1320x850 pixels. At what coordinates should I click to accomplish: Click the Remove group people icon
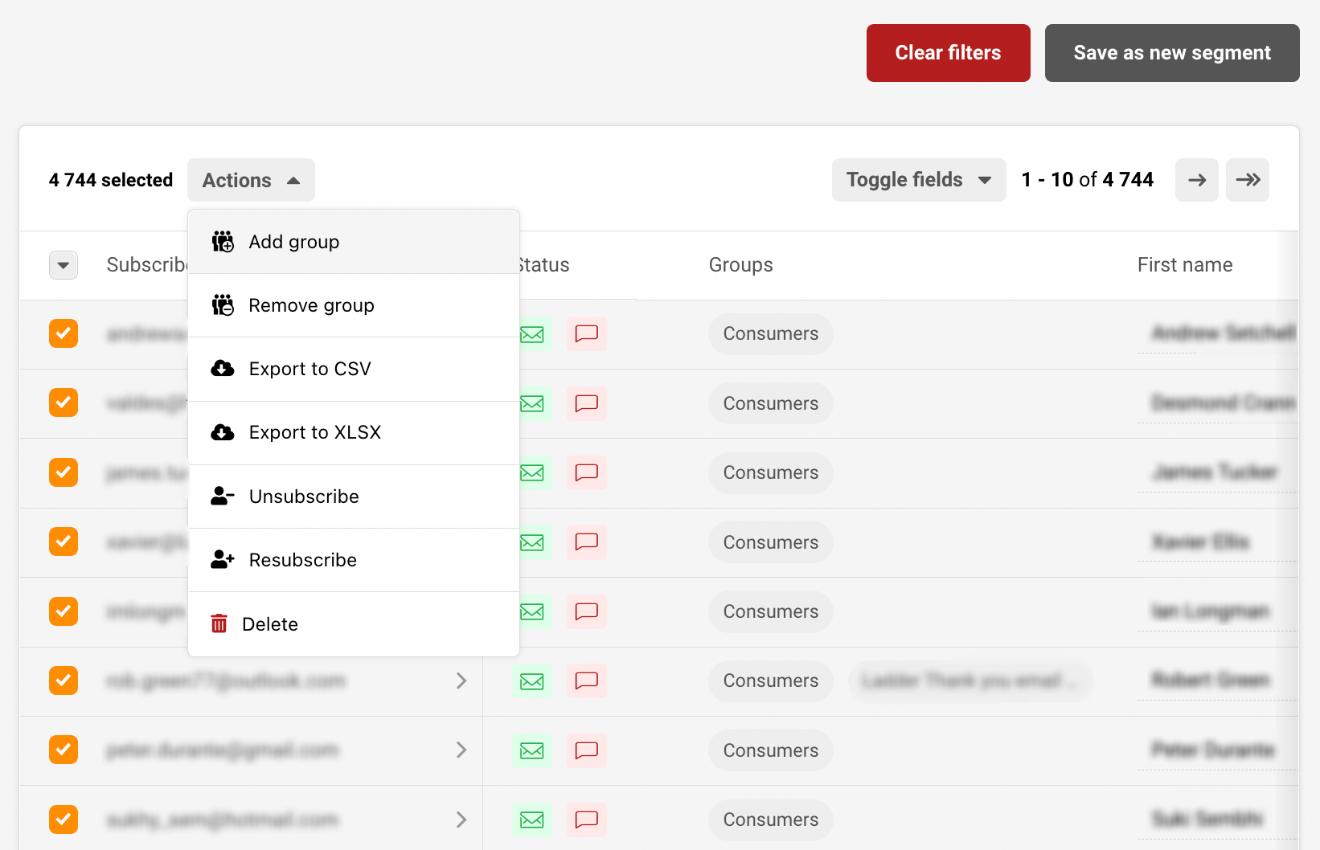(223, 305)
